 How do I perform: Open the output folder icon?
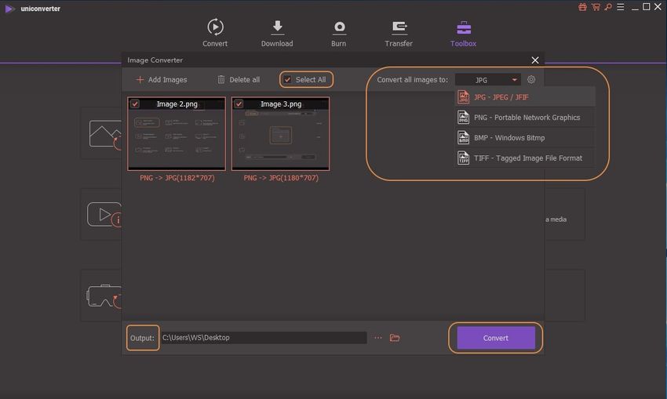click(395, 338)
